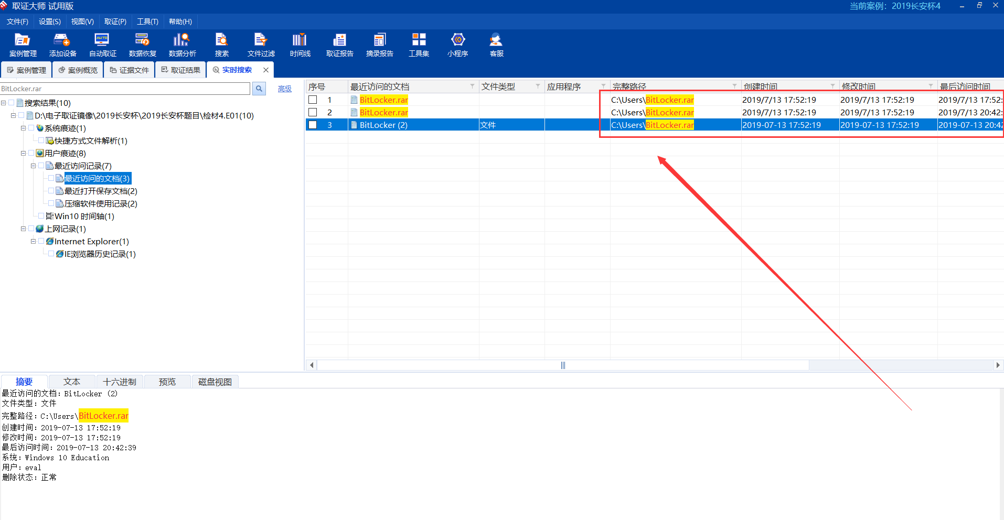The height and width of the screenshot is (520, 1004).
Task: Open the 文件(F) menu
Action: 17,21
